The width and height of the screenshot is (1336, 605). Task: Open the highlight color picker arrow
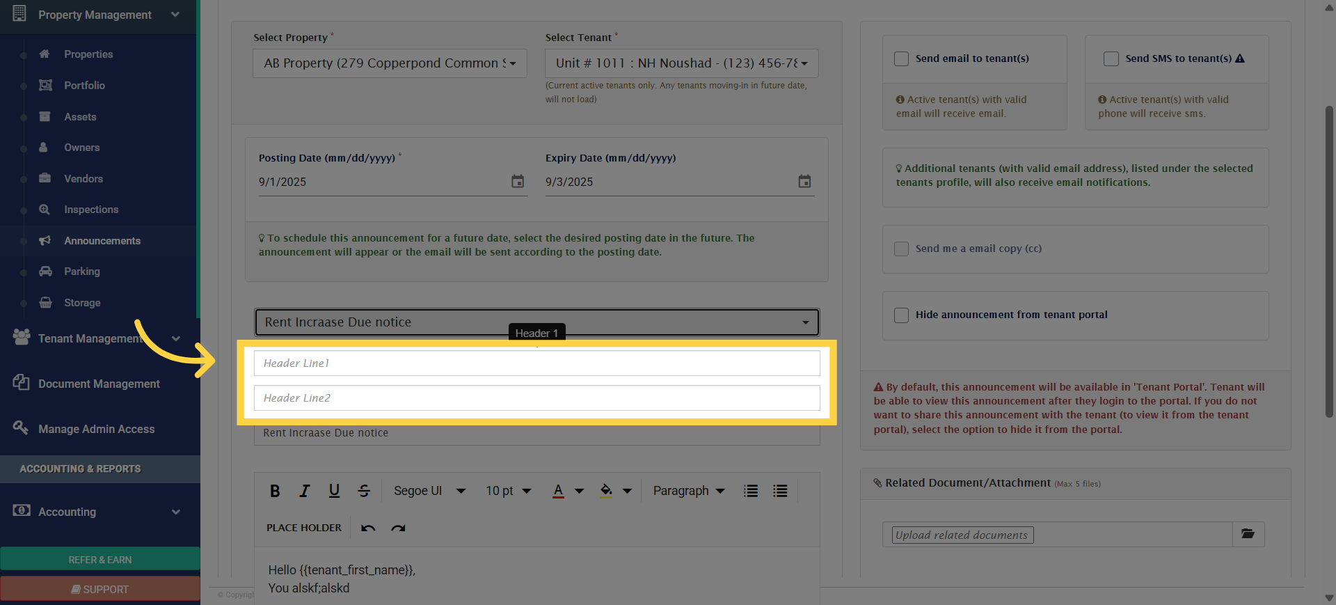click(627, 491)
